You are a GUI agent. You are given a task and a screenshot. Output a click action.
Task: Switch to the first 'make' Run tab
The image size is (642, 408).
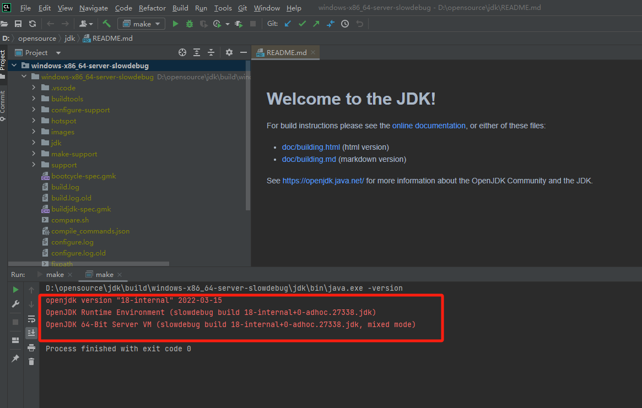(x=55, y=275)
